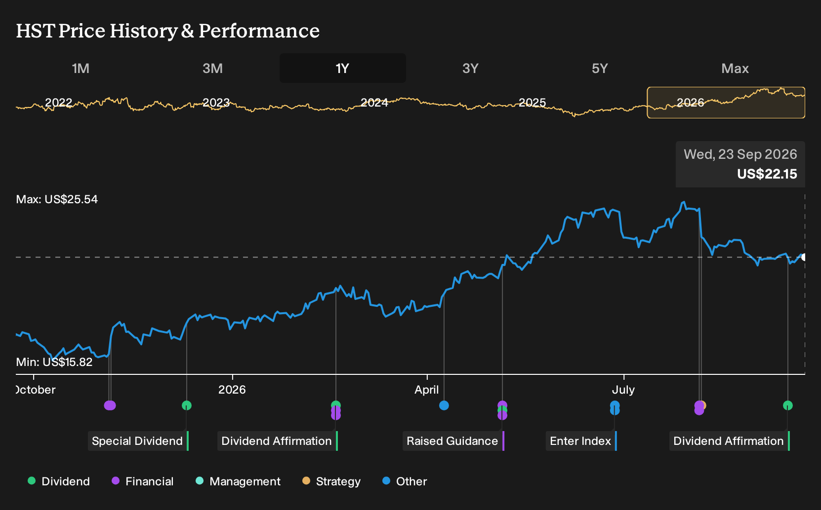The height and width of the screenshot is (510, 821).
Task: Click the 2023 label in overview
Action: 216,103
